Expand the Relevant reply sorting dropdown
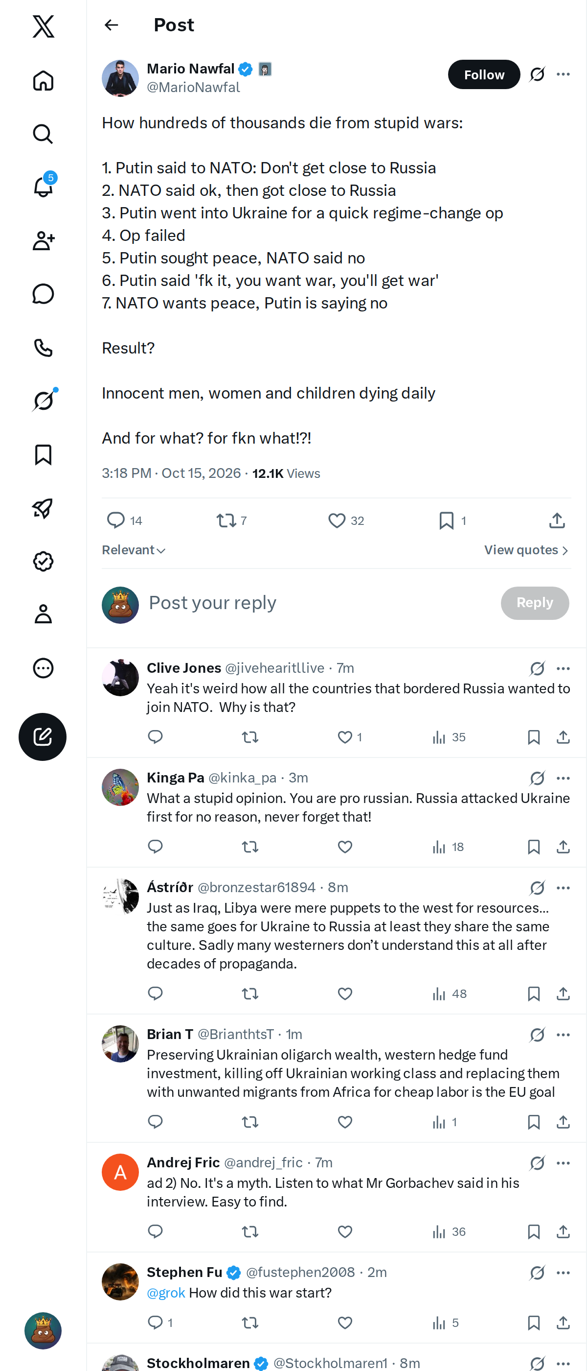 point(134,550)
